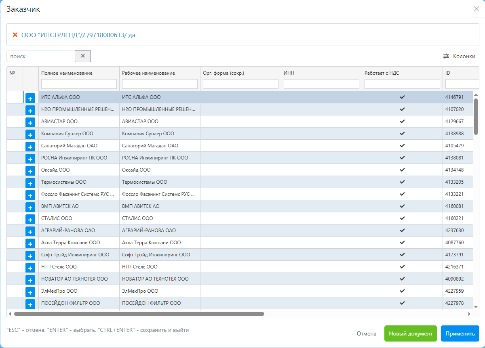
Task: Add АВИАСТАР ООО using its plus icon
Action: pyautogui.click(x=30, y=122)
